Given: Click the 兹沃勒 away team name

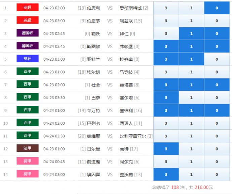Looking at the screenshot, I should [126, 175].
